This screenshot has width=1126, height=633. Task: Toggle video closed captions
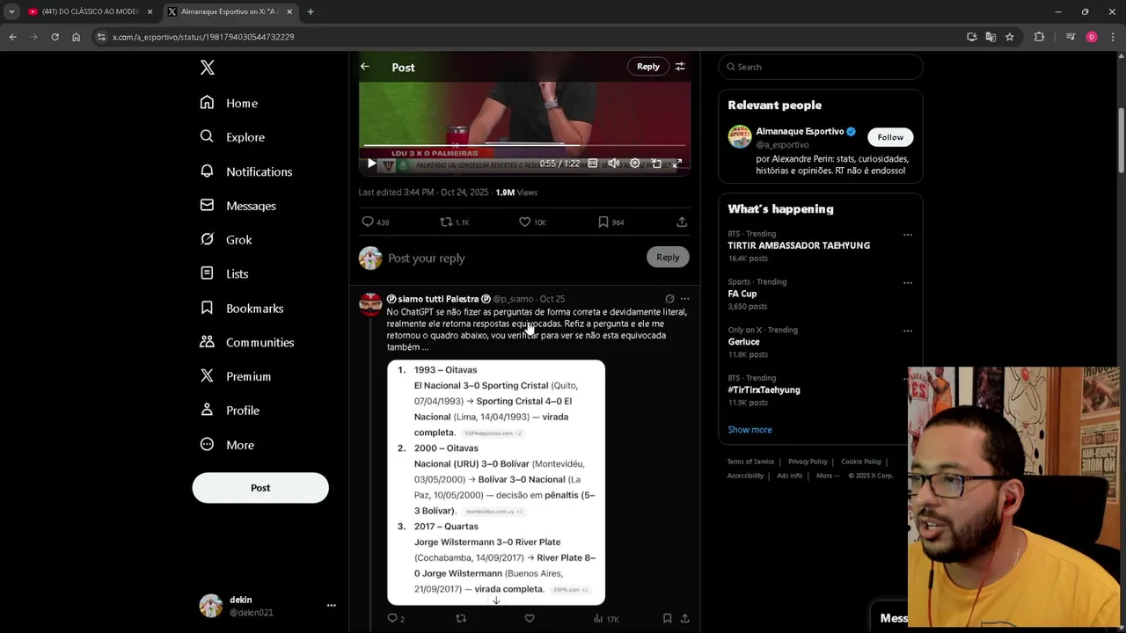pos(592,164)
